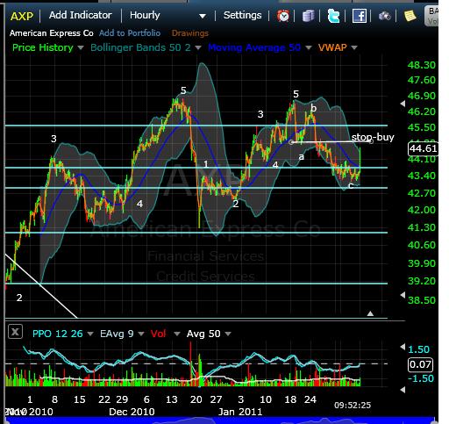Share chart via Twitter bird icon
The image size is (449, 424).
(x=333, y=16)
